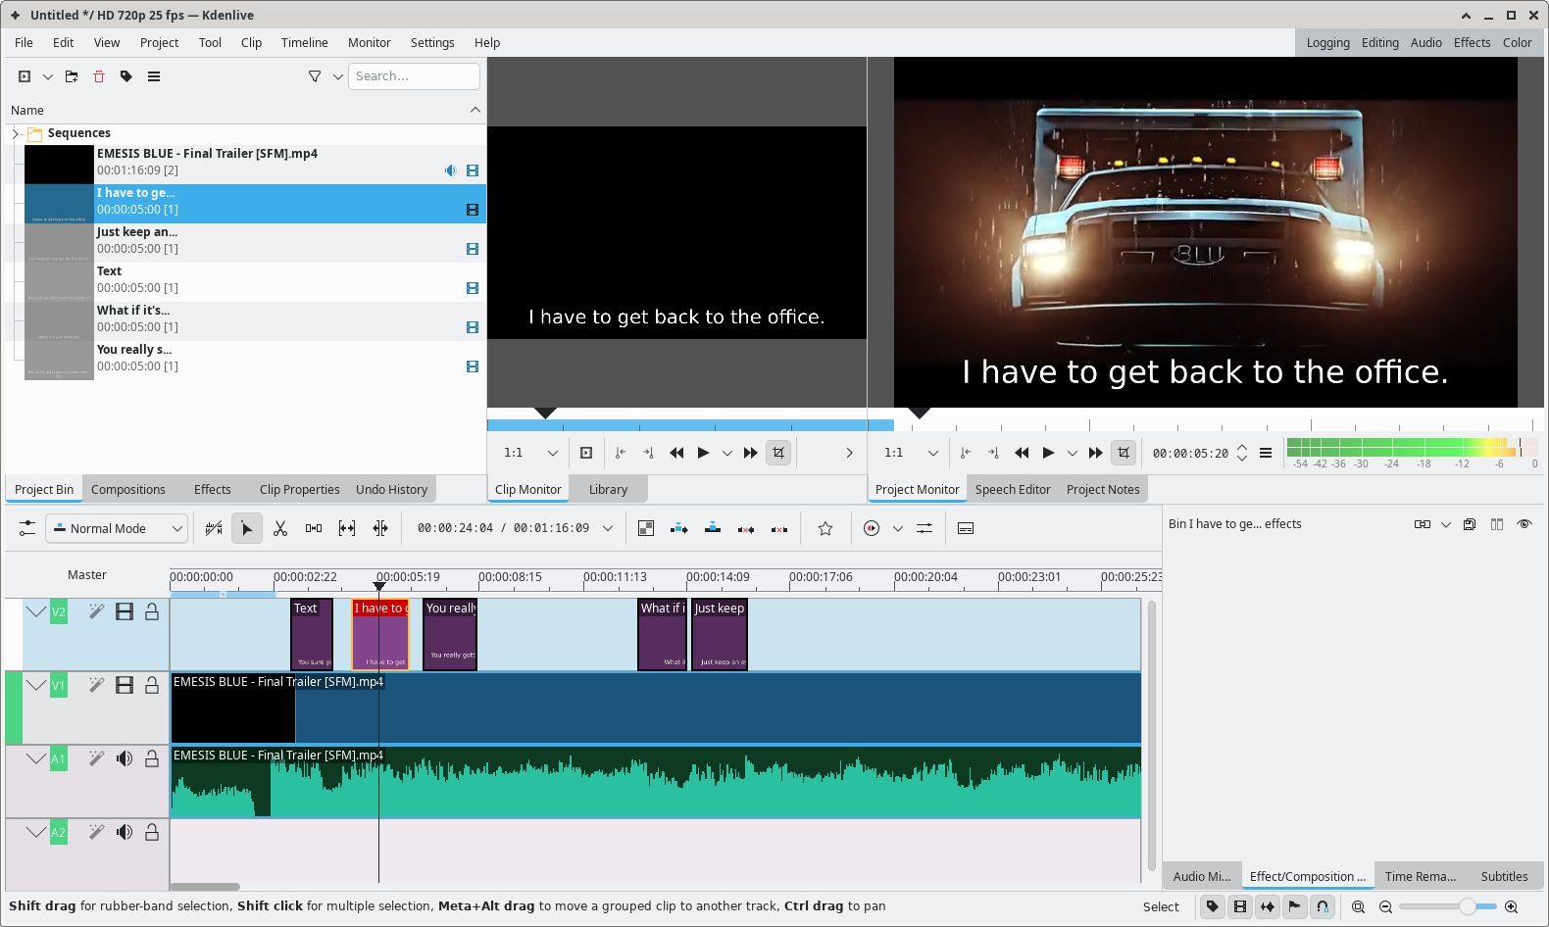Viewport: 1549px width, 927px height.
Task: Toggle effects visibility eye icon in effect panel
Action: click(1524, 524)
